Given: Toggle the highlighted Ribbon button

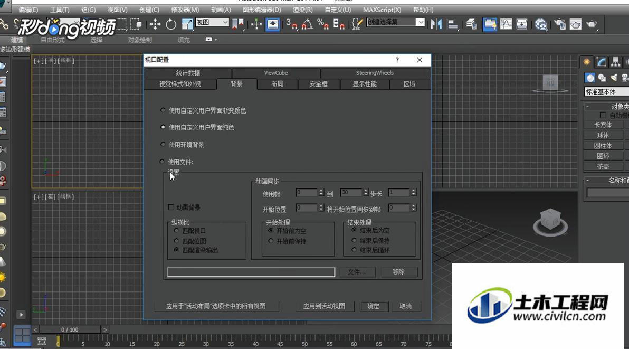Looking at the screenshot, I should point(490,24).
